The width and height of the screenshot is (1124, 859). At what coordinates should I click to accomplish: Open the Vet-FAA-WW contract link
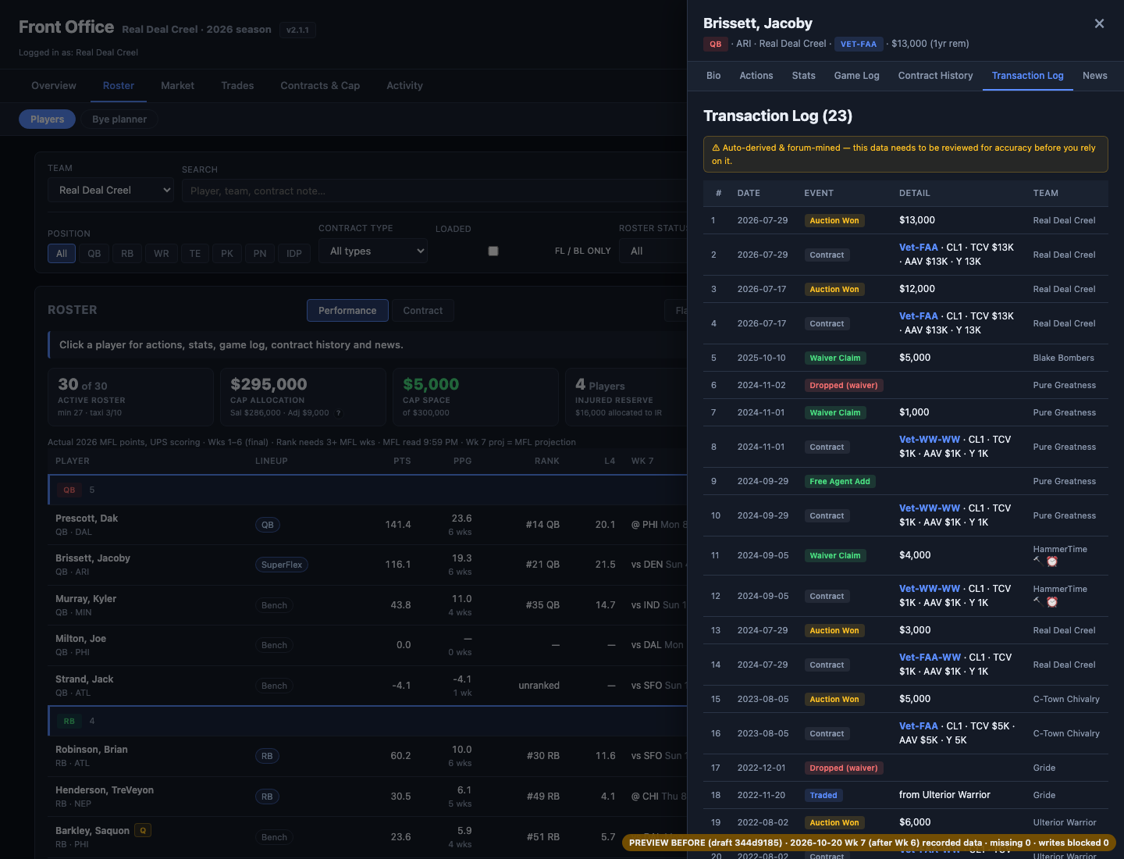point(930,658)
